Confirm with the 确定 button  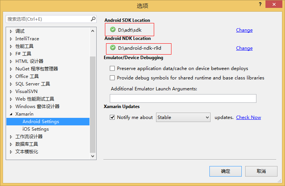[x=225, y=171]
